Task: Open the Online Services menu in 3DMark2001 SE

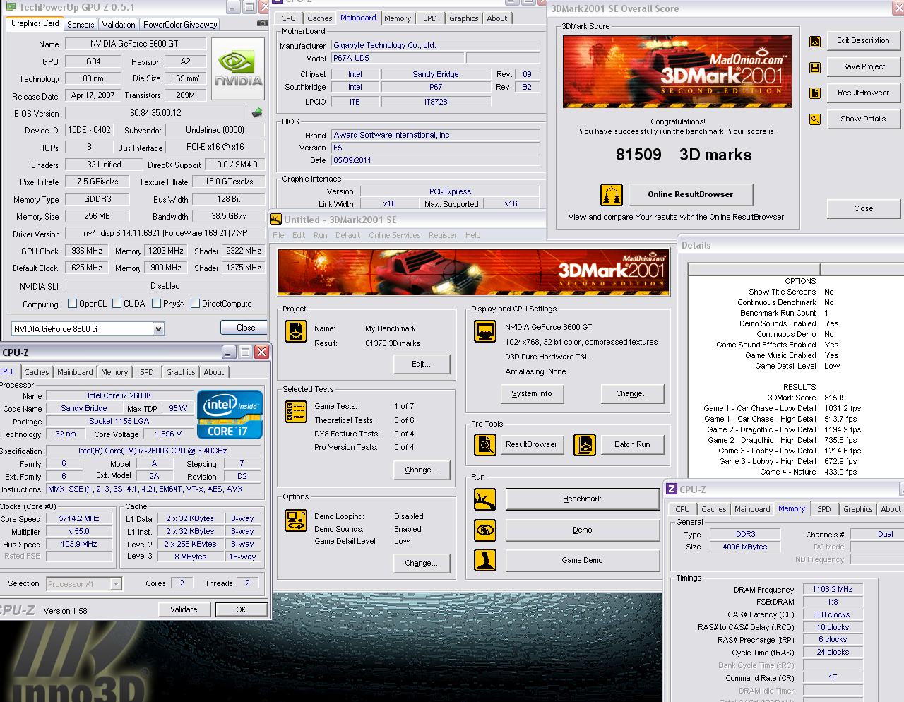Action: pyautogui.click(x=394, y=235)
